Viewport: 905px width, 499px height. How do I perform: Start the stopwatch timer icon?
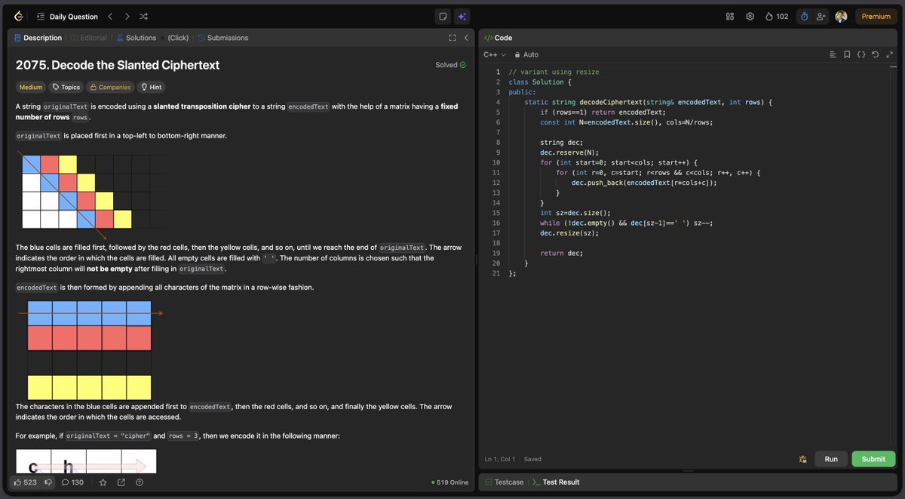[804, 16]
